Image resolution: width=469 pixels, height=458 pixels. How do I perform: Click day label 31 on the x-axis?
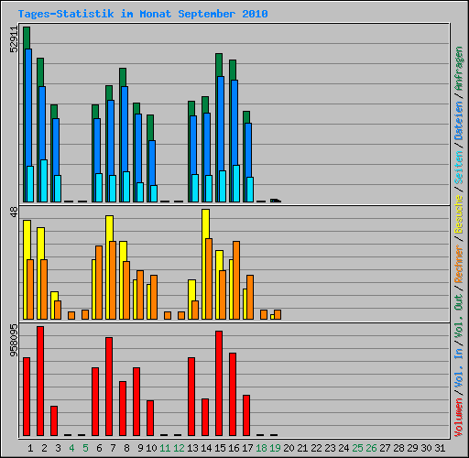[x=440, y=448]
